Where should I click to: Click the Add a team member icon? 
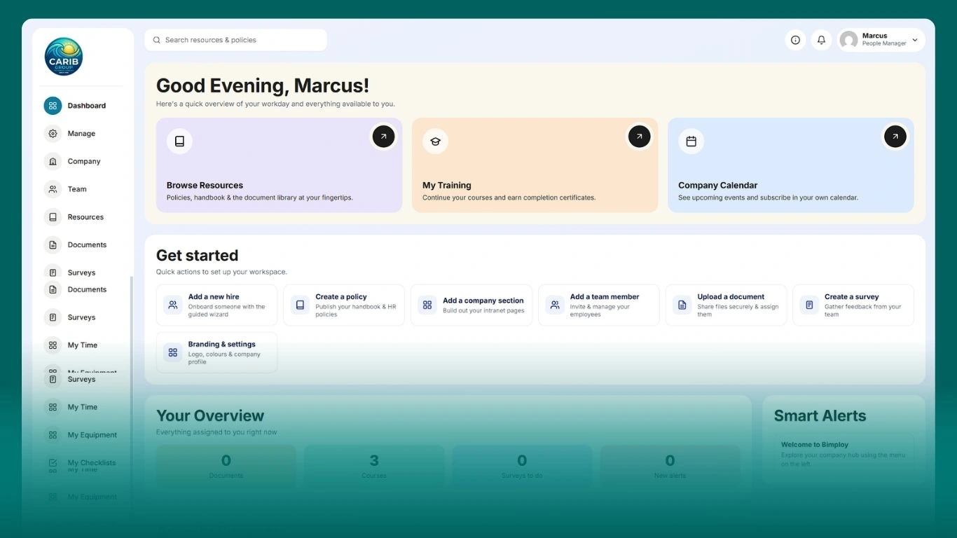(555, 305)
